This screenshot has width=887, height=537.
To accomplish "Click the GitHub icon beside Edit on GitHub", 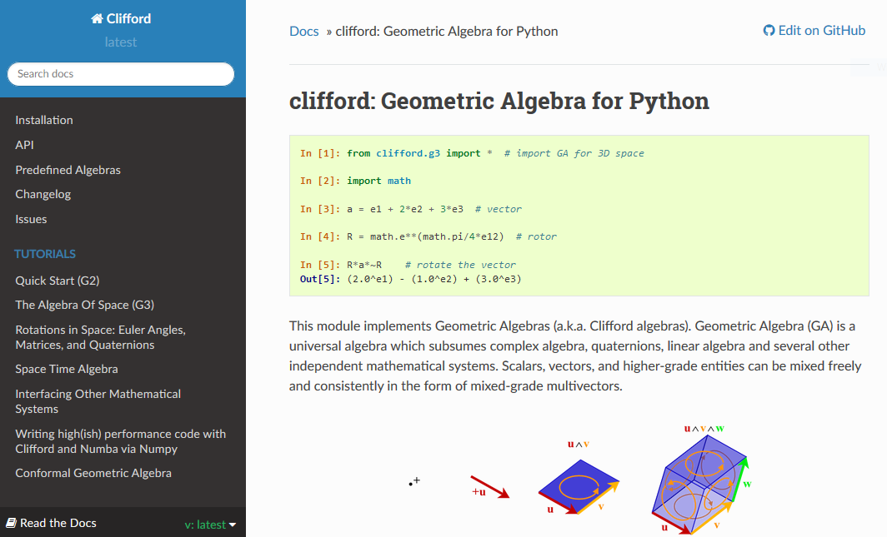I will click(x=769, y=31).
